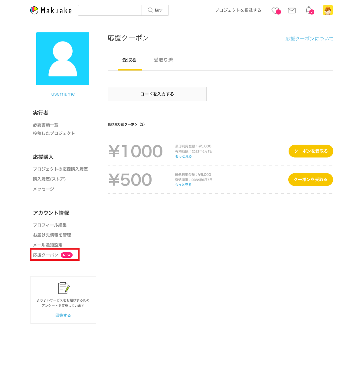363x380 pixels.
Task: Switch to the 受取り済 tab
Action: [x=163, y=60]
